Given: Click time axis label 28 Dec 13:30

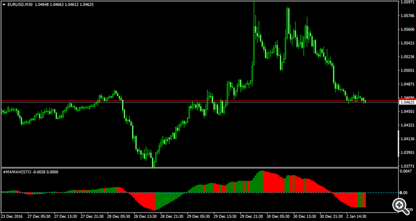Looking at the screenshot, I should coord(145,216).
